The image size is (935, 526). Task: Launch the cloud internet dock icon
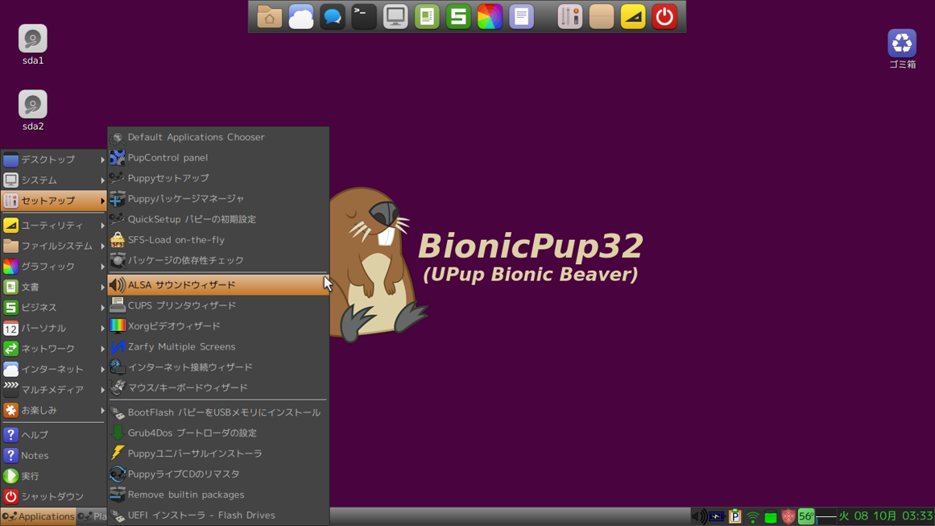tap(301, 17)
